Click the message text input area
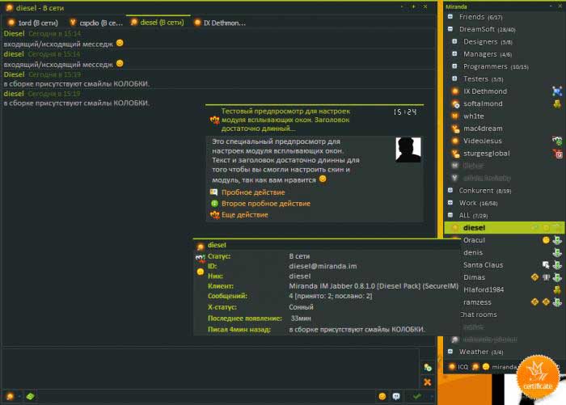The width and height of the screenshot is (566, 405). click(x=210, y=368)
